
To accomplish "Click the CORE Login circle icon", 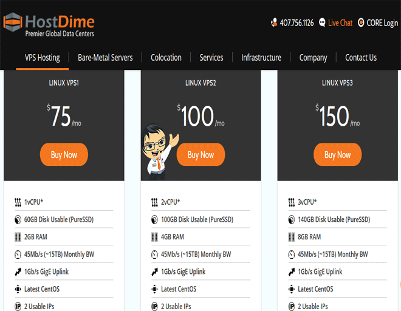I will [361, 22].
